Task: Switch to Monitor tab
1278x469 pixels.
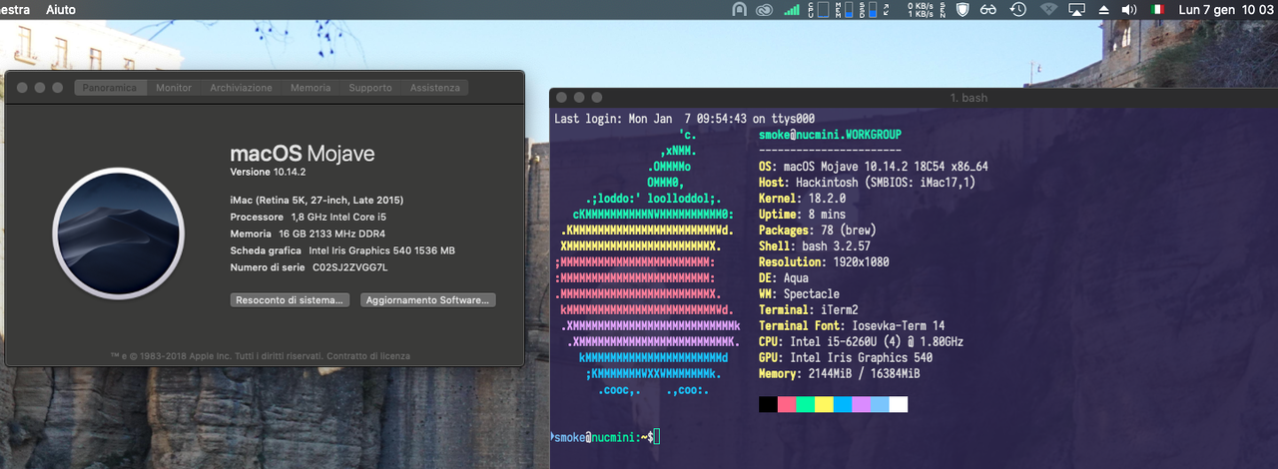Action: 174,88
